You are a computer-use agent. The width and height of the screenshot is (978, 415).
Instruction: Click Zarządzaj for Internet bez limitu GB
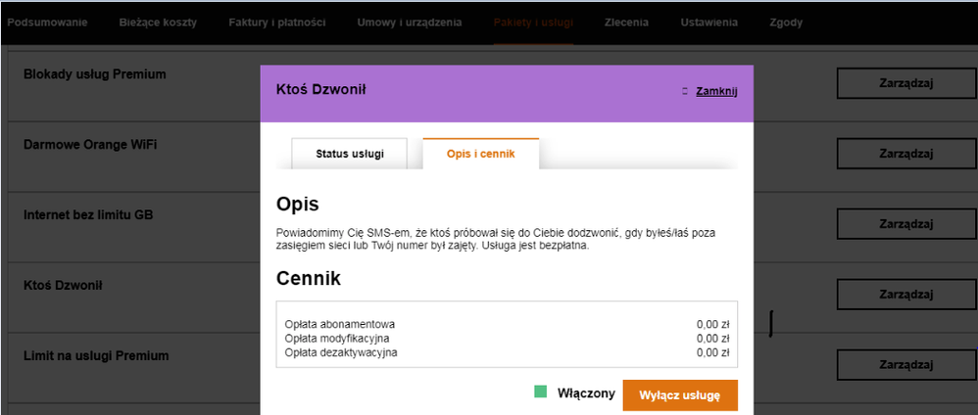pos(906,224)
